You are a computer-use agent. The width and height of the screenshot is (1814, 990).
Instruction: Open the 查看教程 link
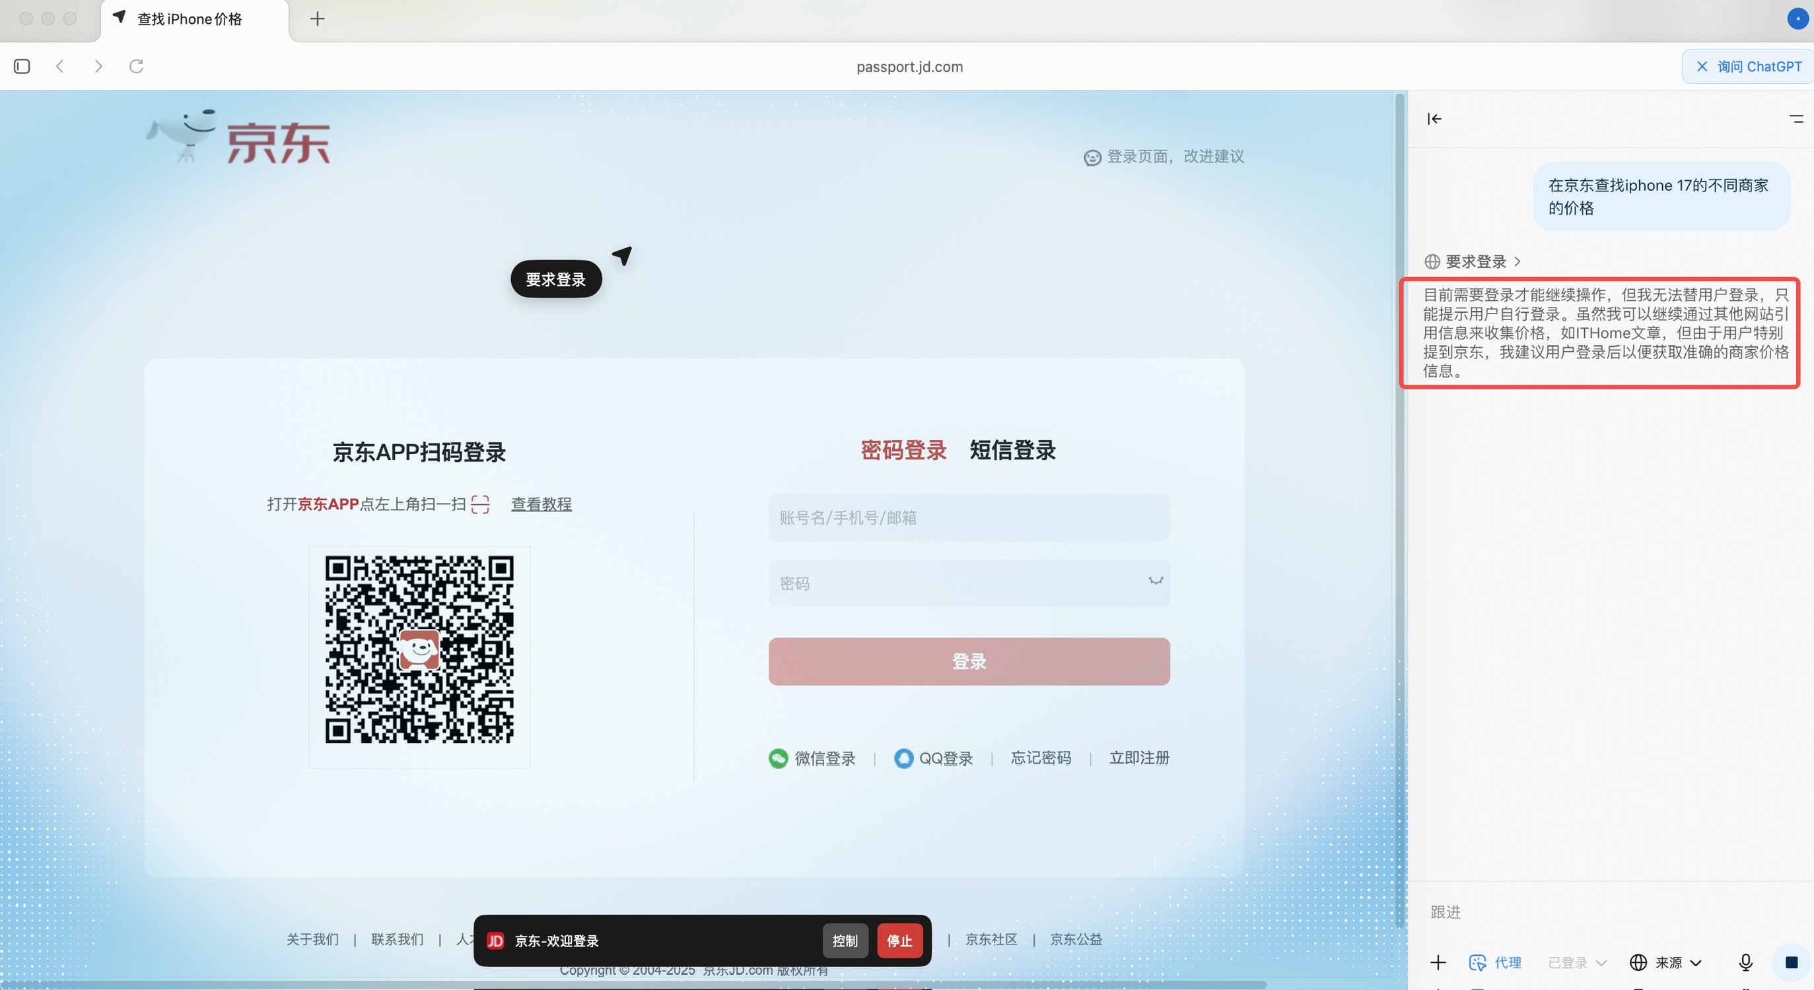pyautogui.click(x=541, y=504)
